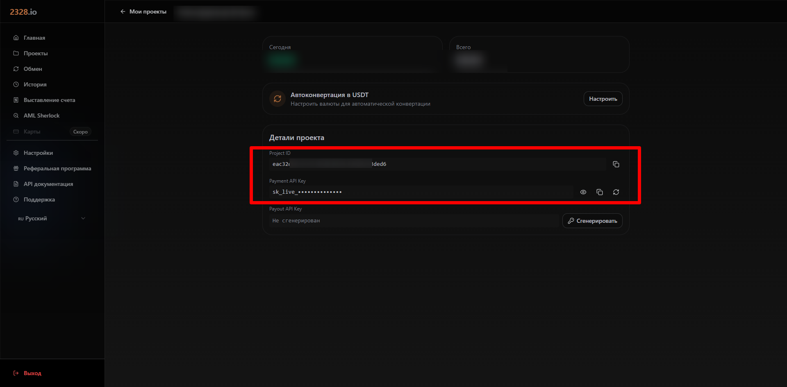
Task: Click the 2328.io logo
Action: [23, 12]
